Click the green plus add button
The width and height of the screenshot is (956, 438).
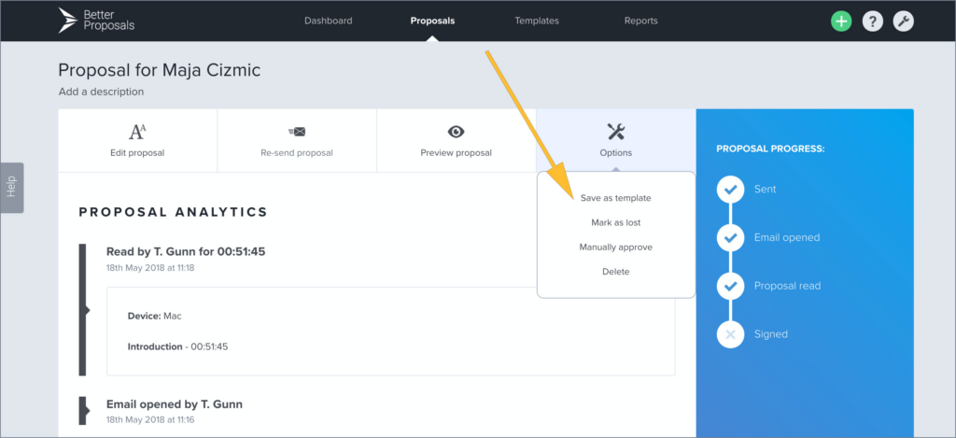click(841, 21)
